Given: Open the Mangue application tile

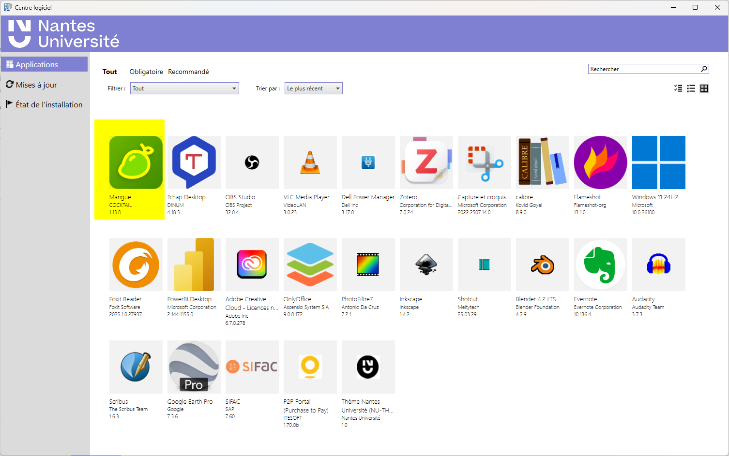Looking at the screenshot, I should coord(136,162).
